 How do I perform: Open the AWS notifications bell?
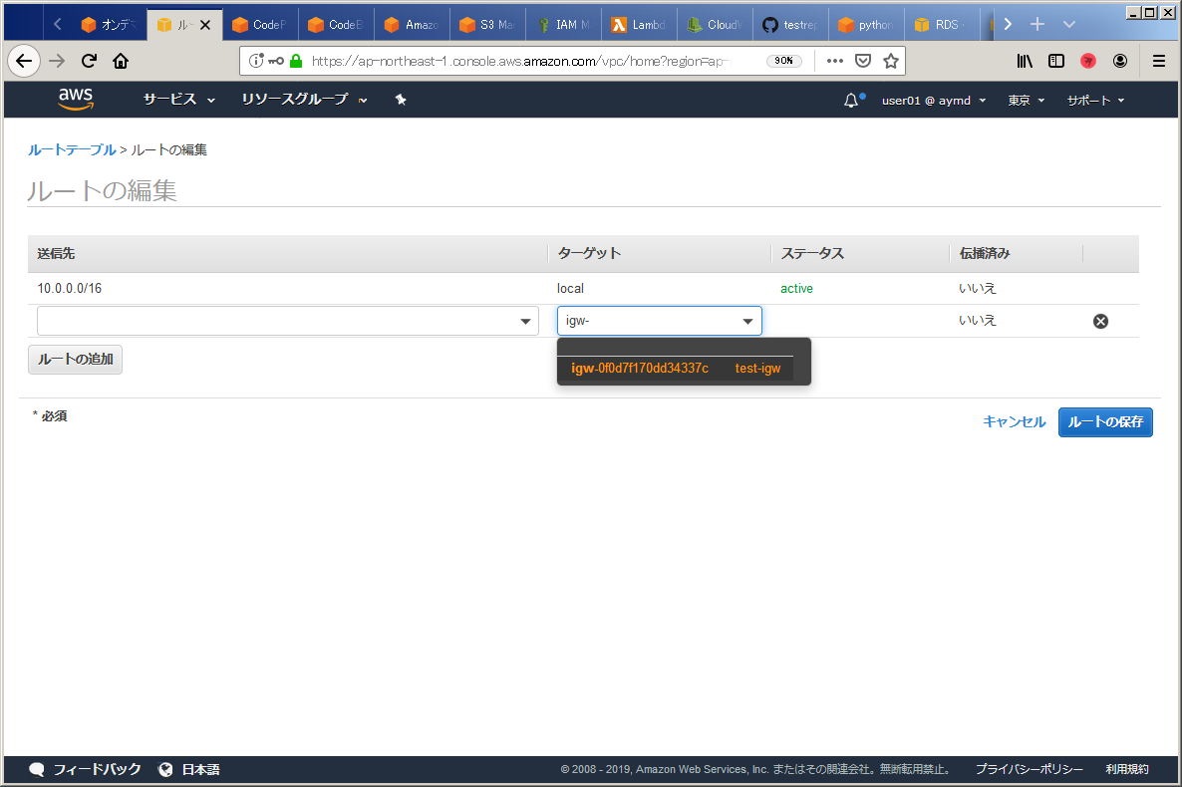[x=851, y=100]
